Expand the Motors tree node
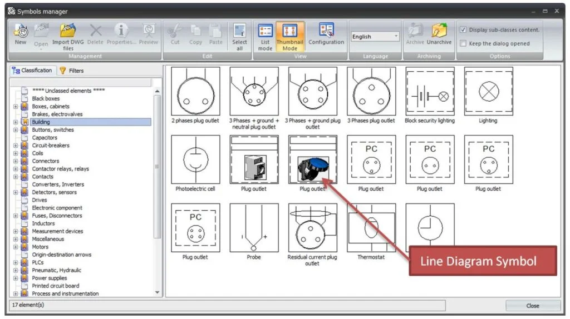The height and width of the screenshot is (319, 570). 16,247
